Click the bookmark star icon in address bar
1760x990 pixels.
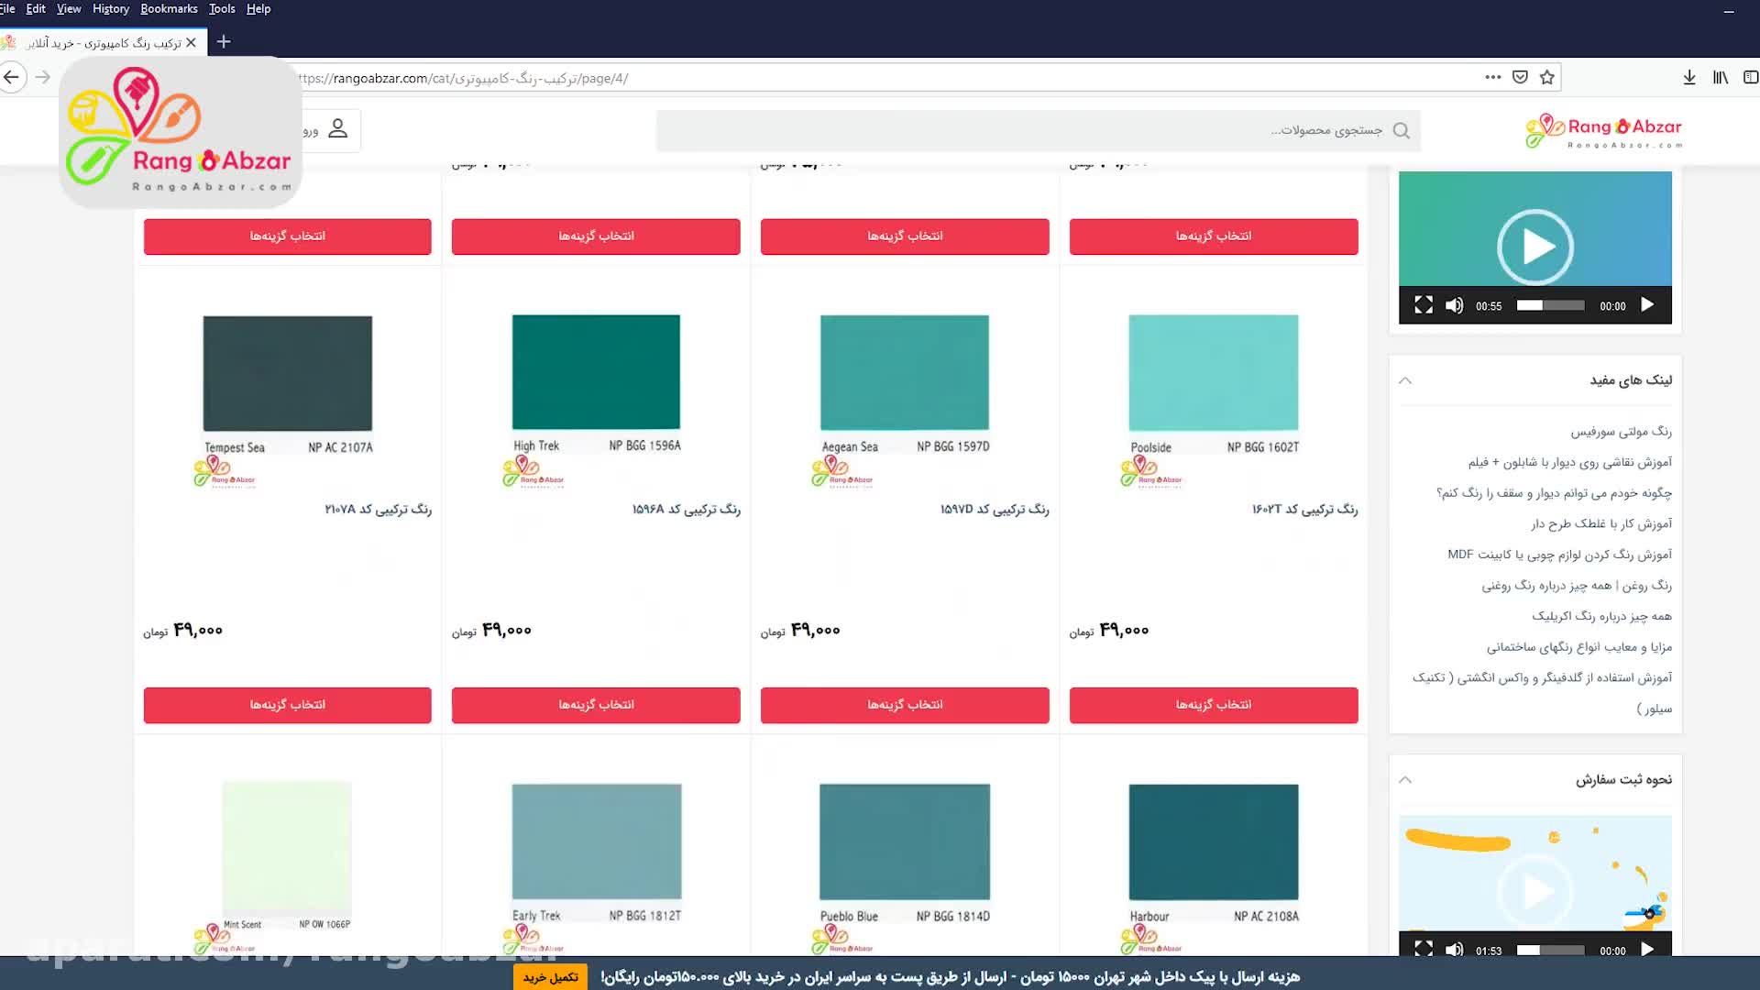tap(1547, 78)
